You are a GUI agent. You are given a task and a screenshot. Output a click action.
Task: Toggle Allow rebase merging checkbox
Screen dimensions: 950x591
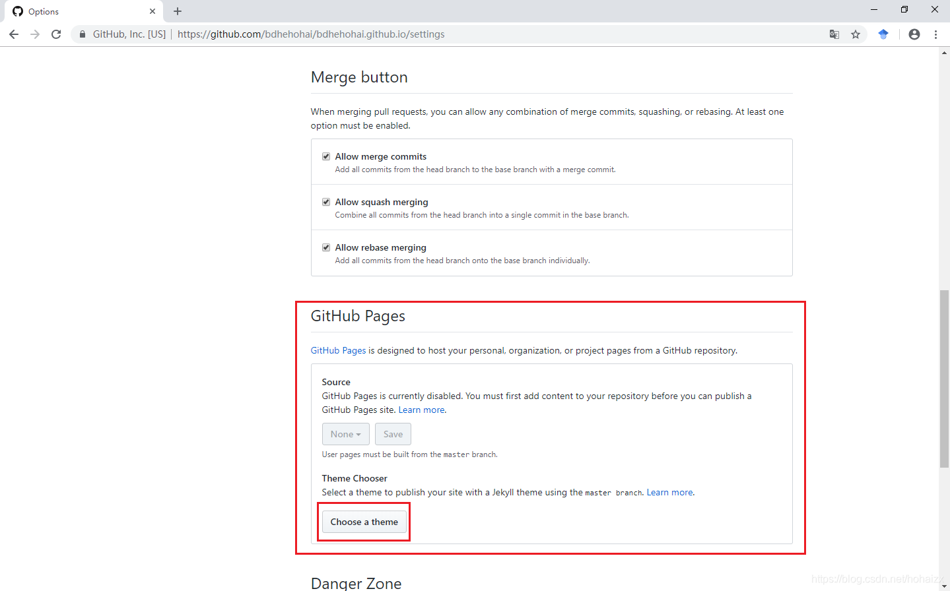click(326, 247)
